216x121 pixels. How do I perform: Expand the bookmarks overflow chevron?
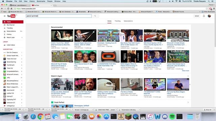tap(200, 12)
